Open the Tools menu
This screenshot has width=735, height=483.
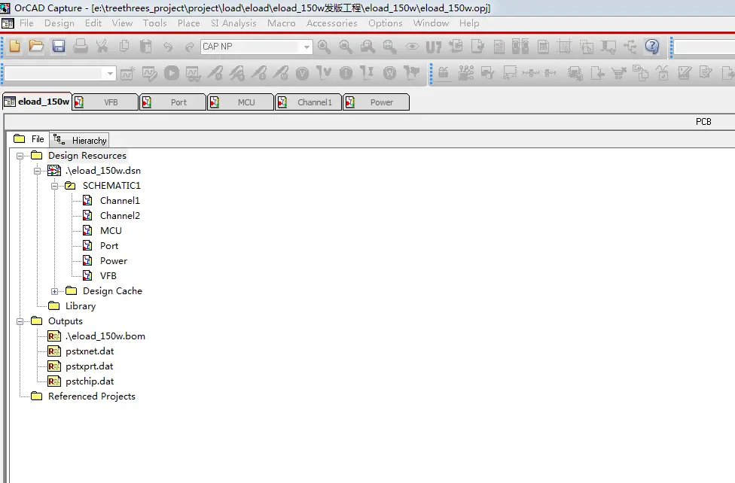154,23
